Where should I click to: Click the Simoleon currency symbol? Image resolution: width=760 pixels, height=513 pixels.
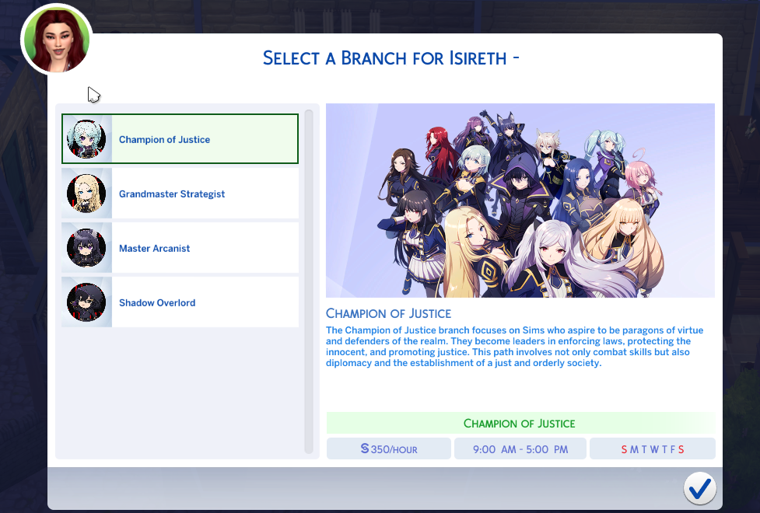(365, 448)
